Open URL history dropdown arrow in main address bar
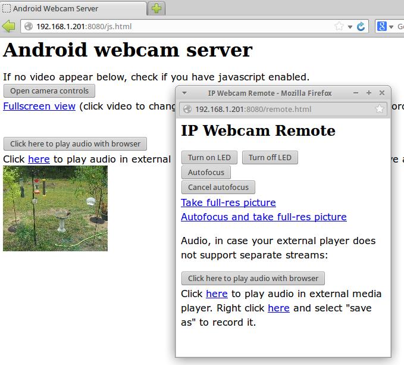 point(350,27)
